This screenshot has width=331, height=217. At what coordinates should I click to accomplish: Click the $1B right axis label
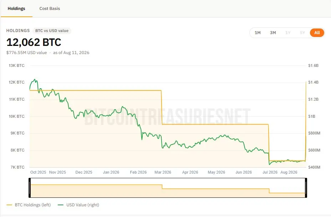click(312, 116)
